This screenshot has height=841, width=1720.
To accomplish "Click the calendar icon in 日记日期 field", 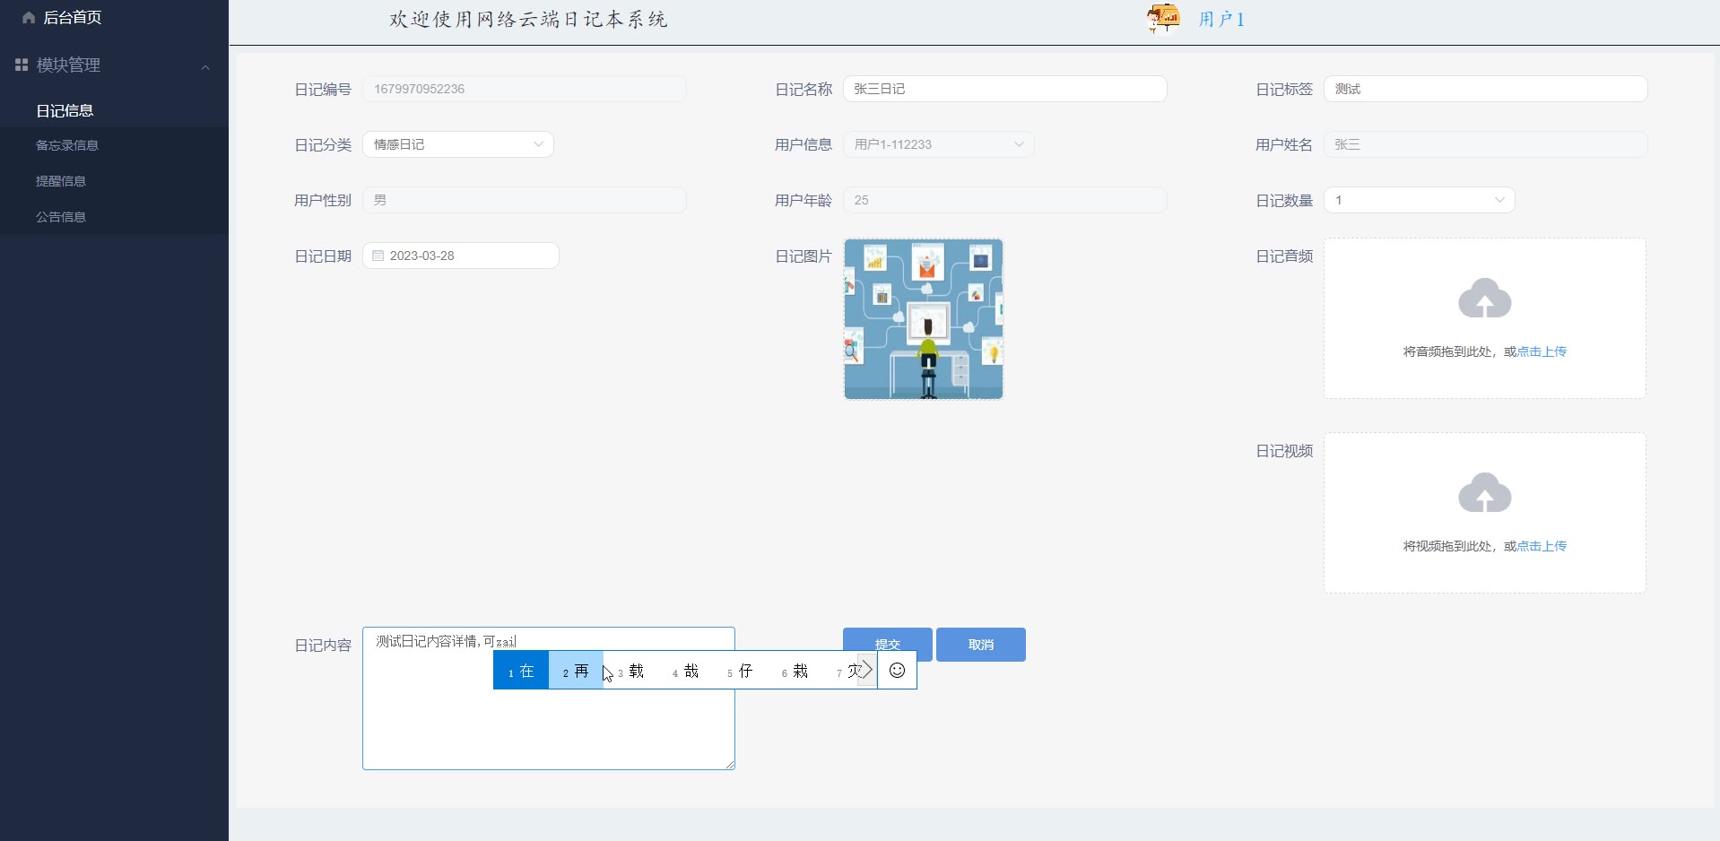I will [378, 256].
